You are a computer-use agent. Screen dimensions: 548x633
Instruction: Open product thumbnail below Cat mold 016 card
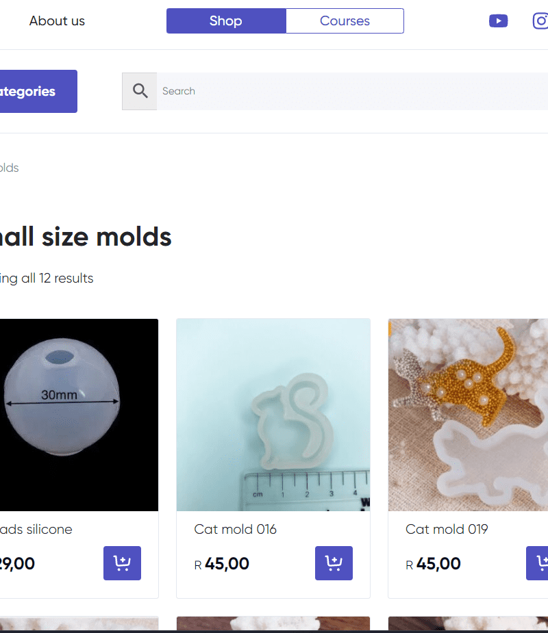[273, 623]
